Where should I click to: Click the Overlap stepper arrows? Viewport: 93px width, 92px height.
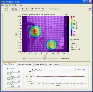click(x=19, y=86)
